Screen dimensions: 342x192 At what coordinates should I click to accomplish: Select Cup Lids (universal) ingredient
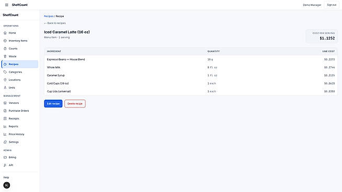click(59, 91)
